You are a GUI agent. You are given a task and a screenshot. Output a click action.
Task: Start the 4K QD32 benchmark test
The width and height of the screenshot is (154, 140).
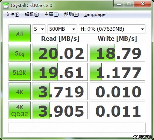coord(20,110)
